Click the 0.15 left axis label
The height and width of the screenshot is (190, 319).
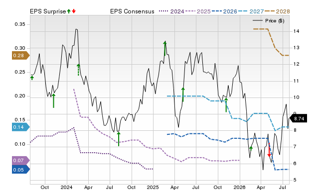pyautogui.click(x=20, y=119)
